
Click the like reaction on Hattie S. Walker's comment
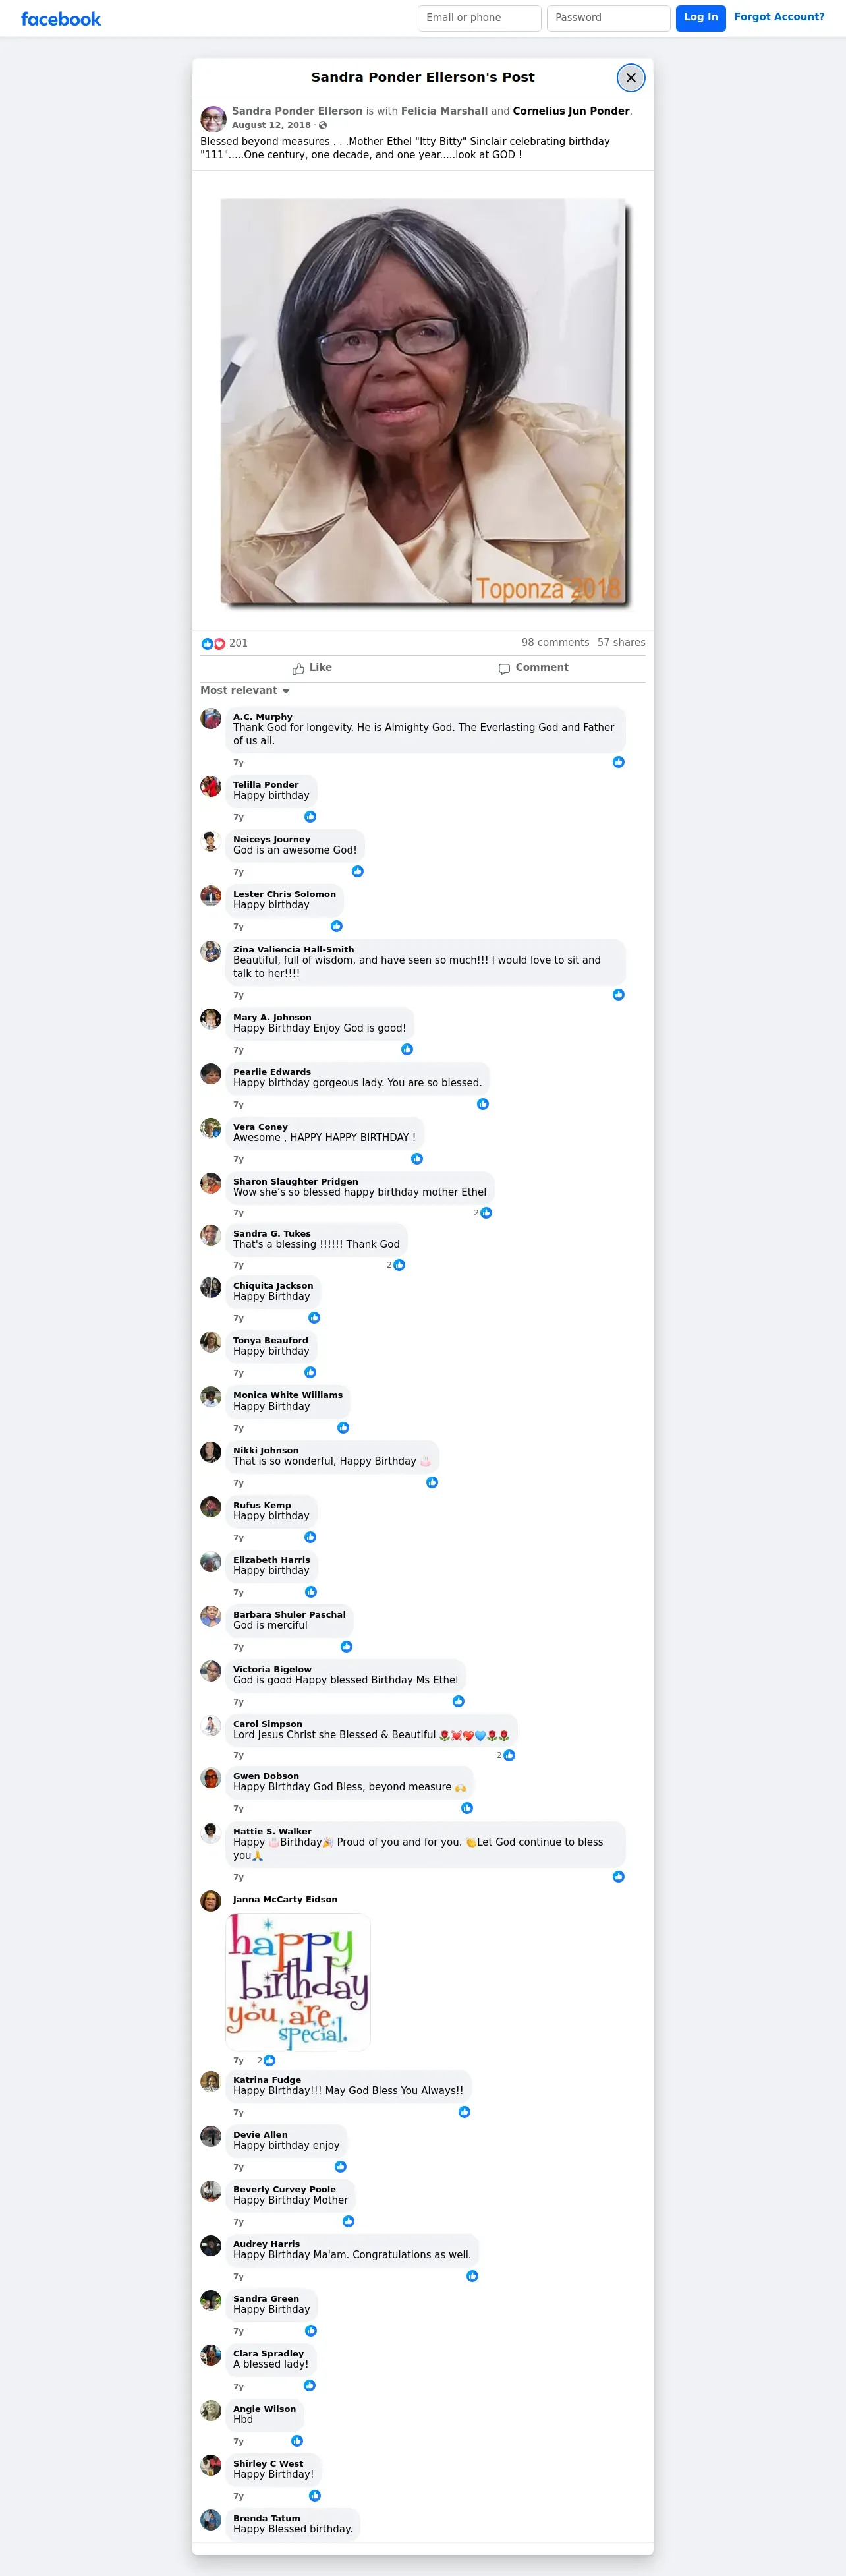(619, 1877)
